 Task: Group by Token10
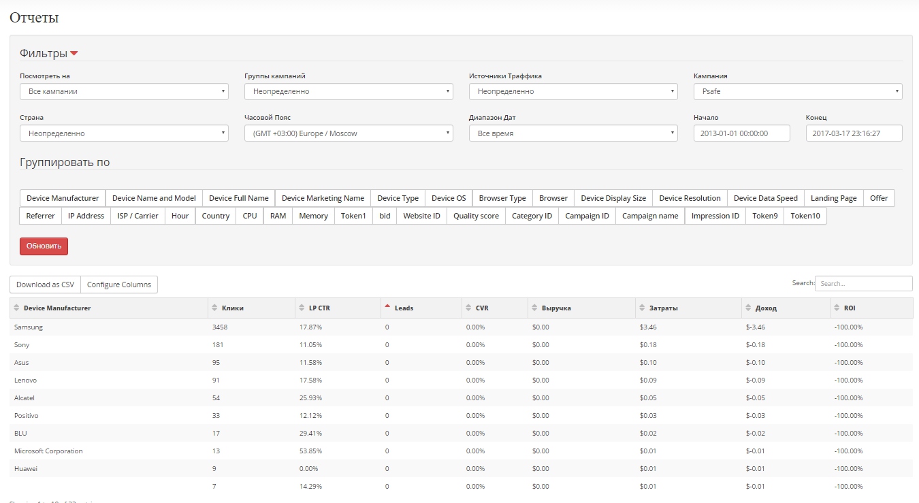(x=805, y=216)
